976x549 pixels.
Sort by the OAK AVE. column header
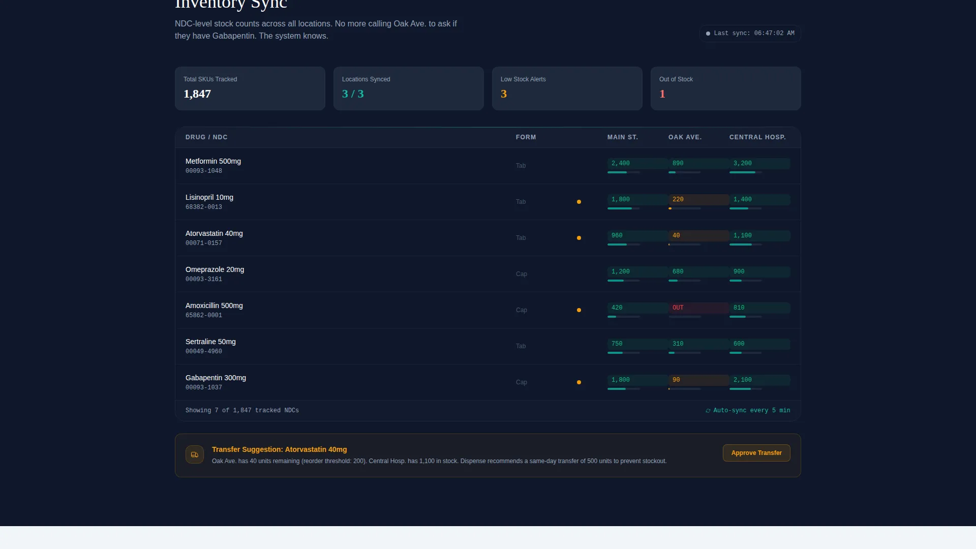(x=685, y=137)
